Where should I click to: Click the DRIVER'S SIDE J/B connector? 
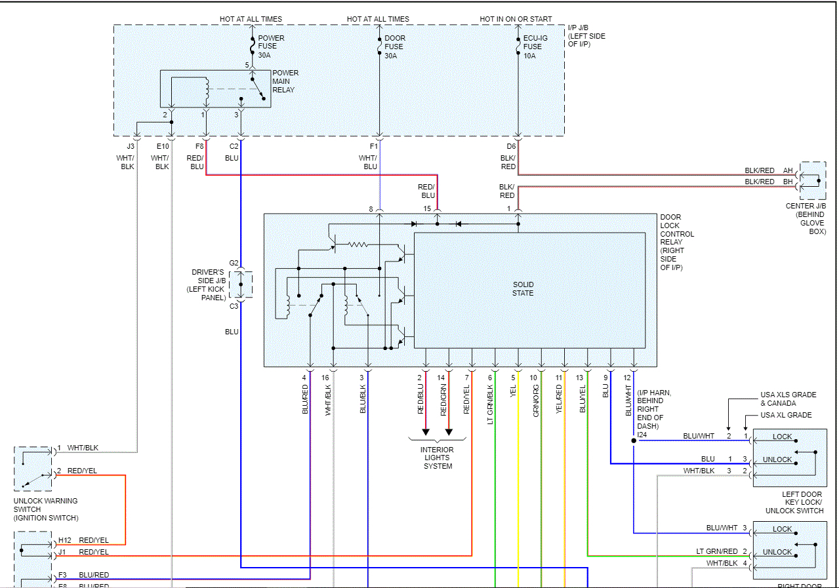[x=241, y=286]
